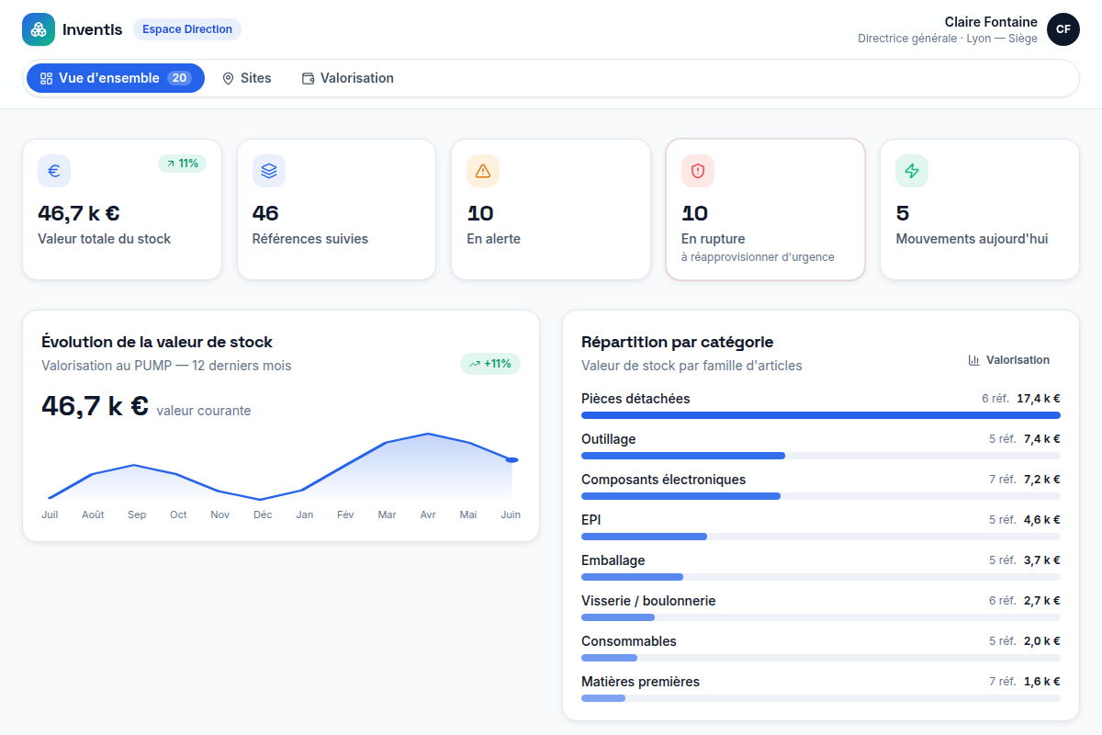Click the 11% badge on stock value card
Viewport: 1102px width, 735px height.
tap(182, 164)
